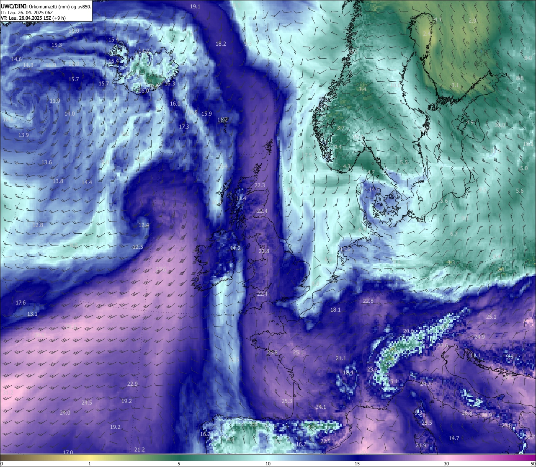Click the value 18.1 over the Channel

point(335,310)
